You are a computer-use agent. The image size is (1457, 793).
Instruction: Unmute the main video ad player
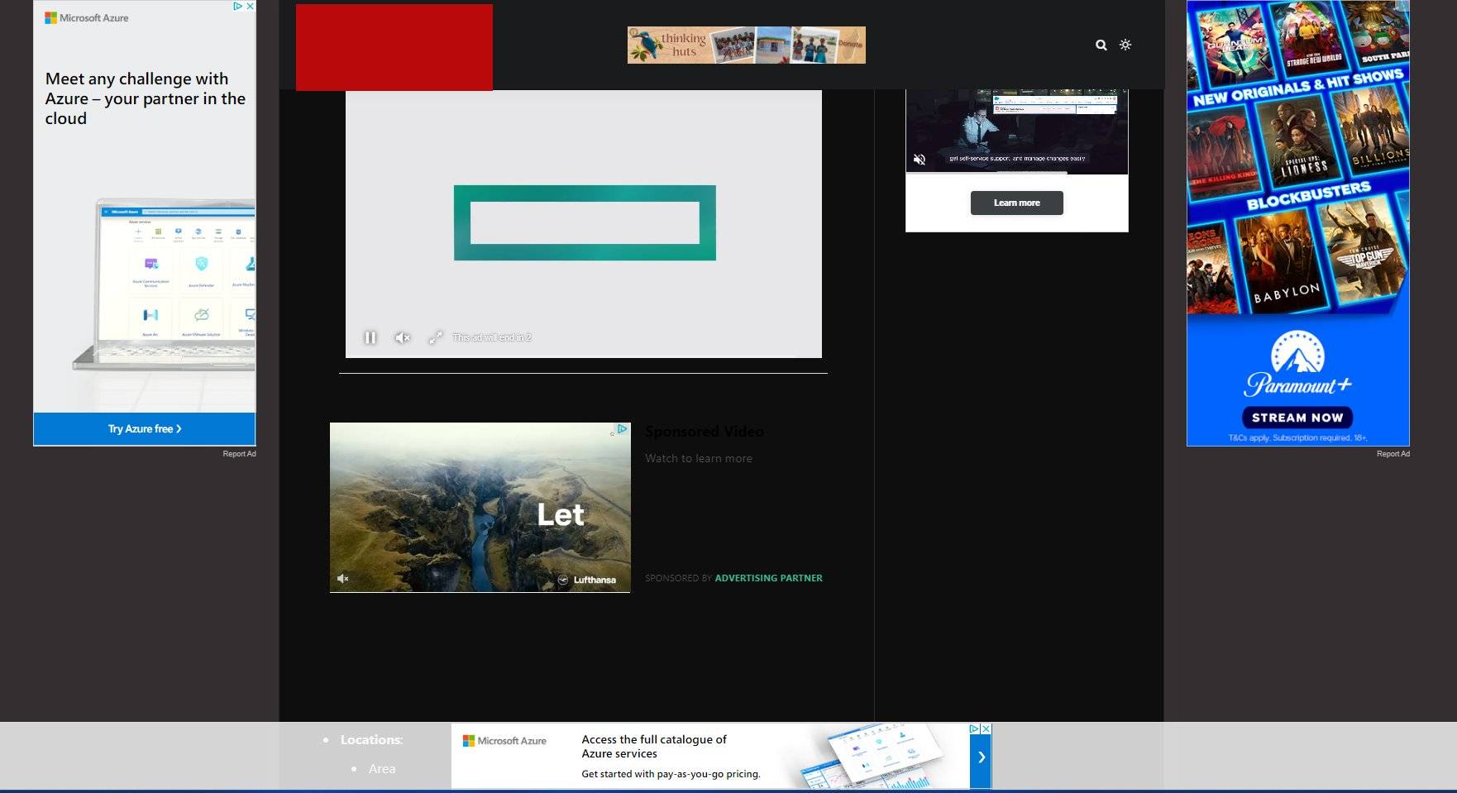point(403,337)
